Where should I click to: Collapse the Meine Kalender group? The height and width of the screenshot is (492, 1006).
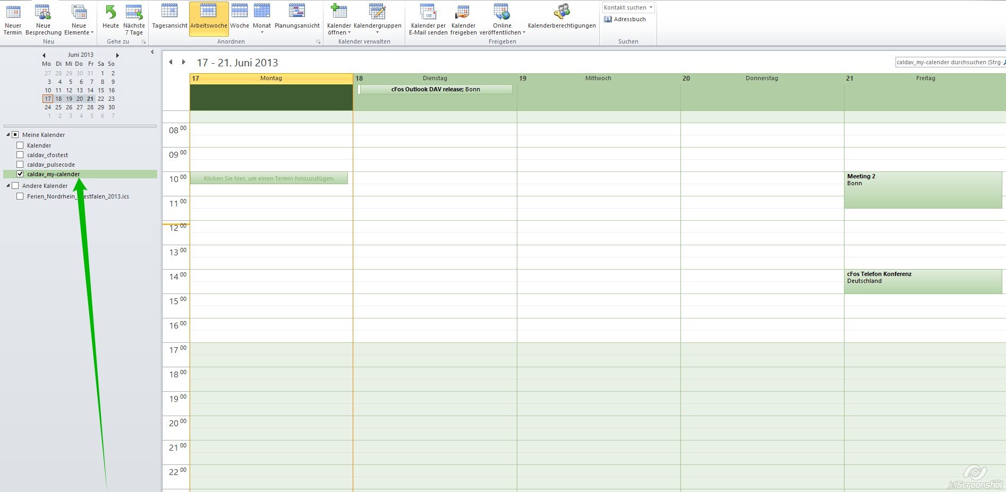pos(8,135)
